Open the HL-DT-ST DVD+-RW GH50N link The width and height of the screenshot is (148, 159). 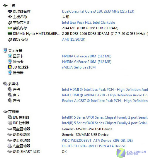93,146
